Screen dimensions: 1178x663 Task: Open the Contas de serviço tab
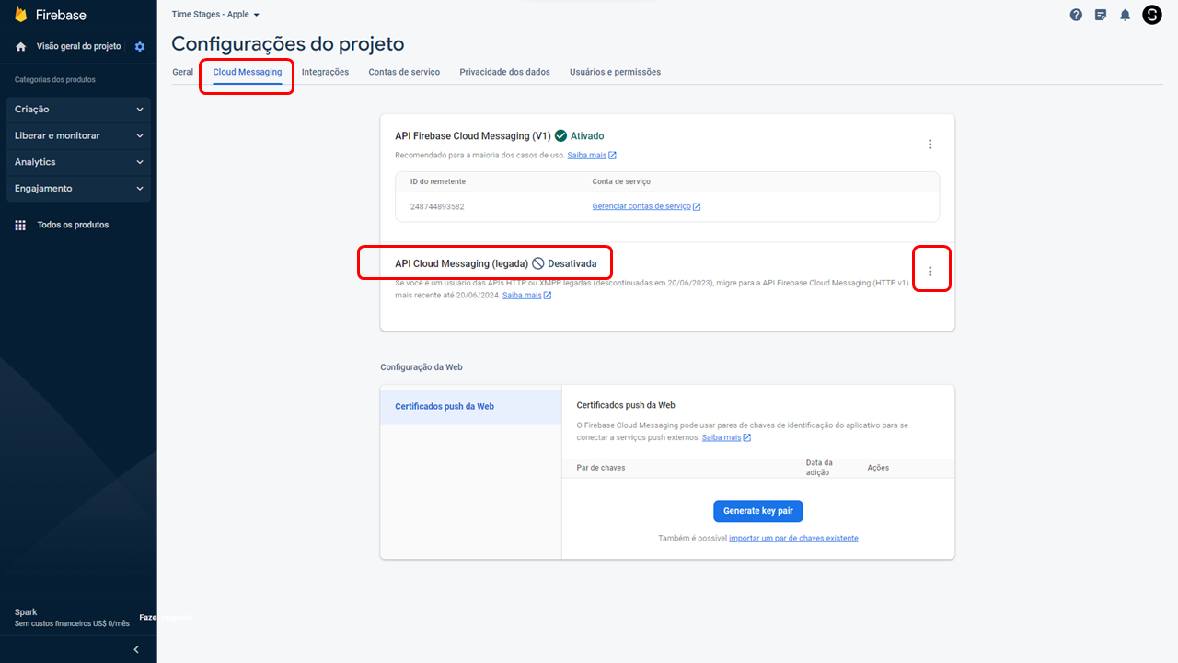[404, 72]
